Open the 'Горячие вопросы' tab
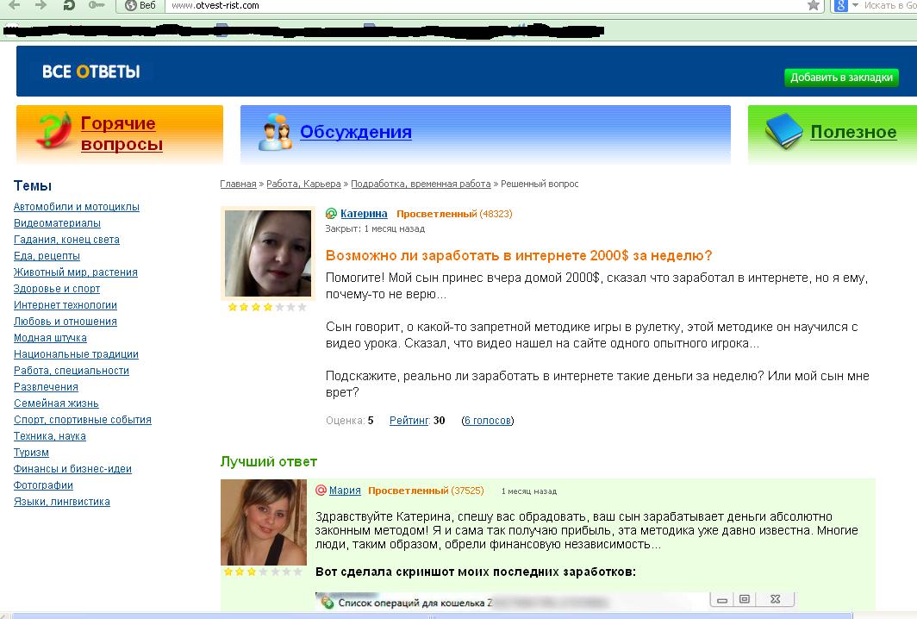 pyautogui.click(x=122, y=134)
